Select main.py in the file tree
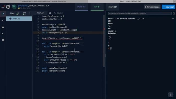Image resolution: width=176 pixels, height=99 pixels. [19, 19]
